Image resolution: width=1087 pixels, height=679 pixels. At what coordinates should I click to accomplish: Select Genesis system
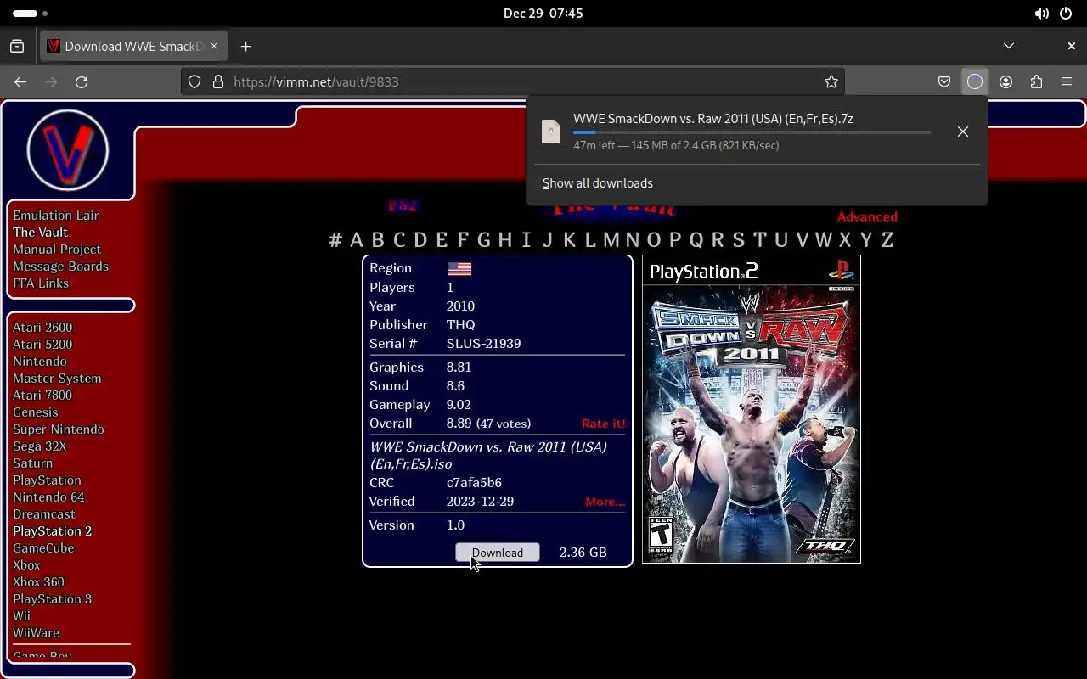pyautogui.click(x=36, y=412)
